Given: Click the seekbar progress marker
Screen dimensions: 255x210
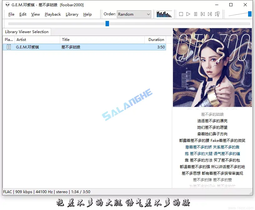Looking at the screenshot, I should 107,23.
